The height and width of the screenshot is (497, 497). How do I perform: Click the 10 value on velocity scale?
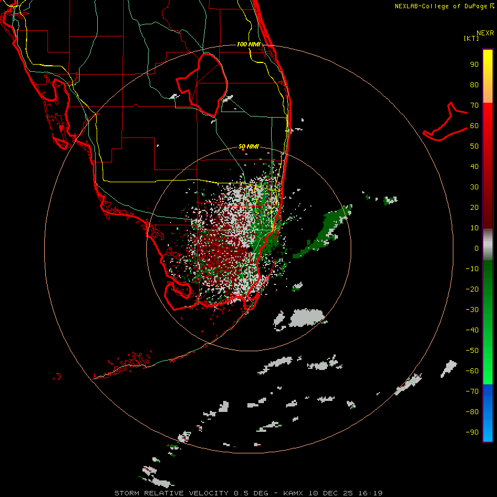[x=474, y=228]
